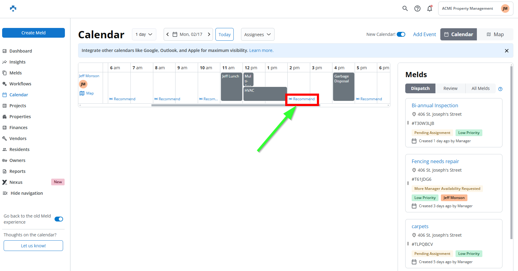Switch to the All Melds tab

481,88
